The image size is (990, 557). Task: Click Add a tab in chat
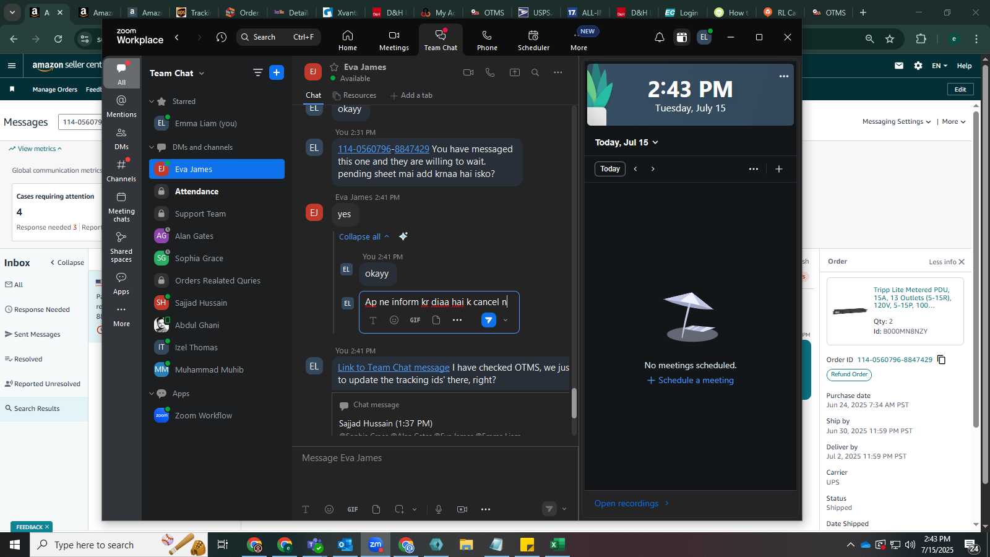point(411,95)
